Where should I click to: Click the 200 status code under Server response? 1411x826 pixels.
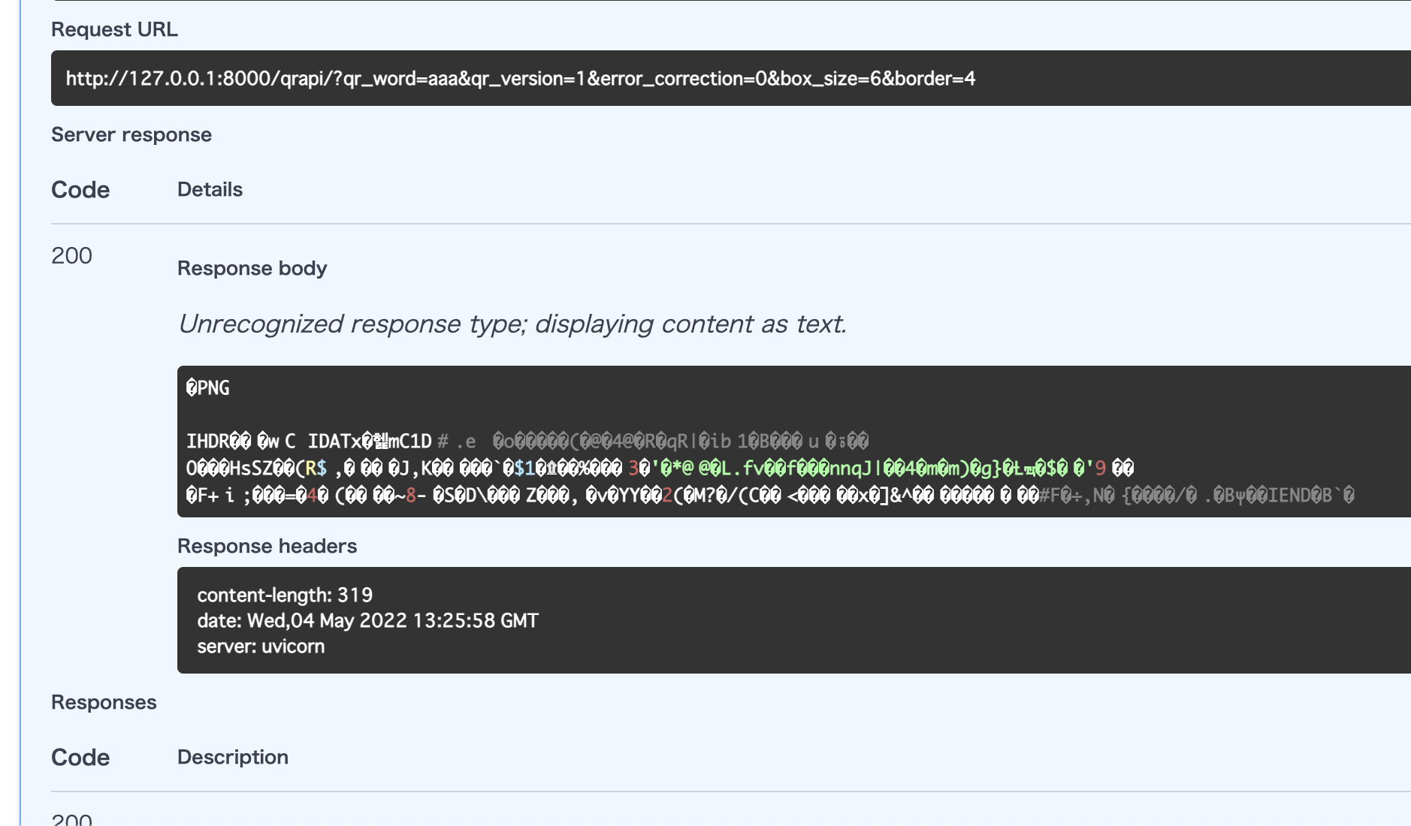tap(71, 256)
